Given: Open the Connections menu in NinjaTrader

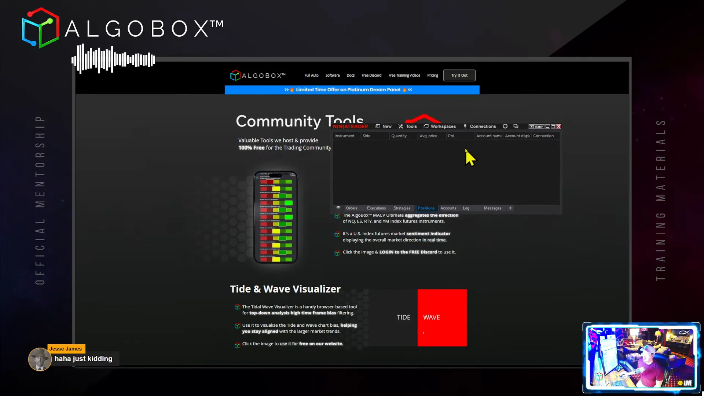Looking at the screenshot, I should [x=479, y=126].
